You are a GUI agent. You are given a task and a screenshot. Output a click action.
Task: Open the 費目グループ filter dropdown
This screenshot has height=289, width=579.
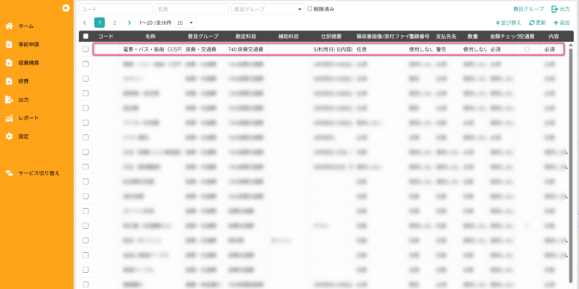pyautogui.click(x=268, y=9)
